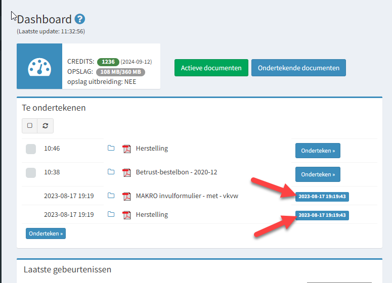The width and height of the screenshot is (392, 283).
Task: Open MAKRO invulformulier - met - vkvw name
Action: tap(187, 196)
